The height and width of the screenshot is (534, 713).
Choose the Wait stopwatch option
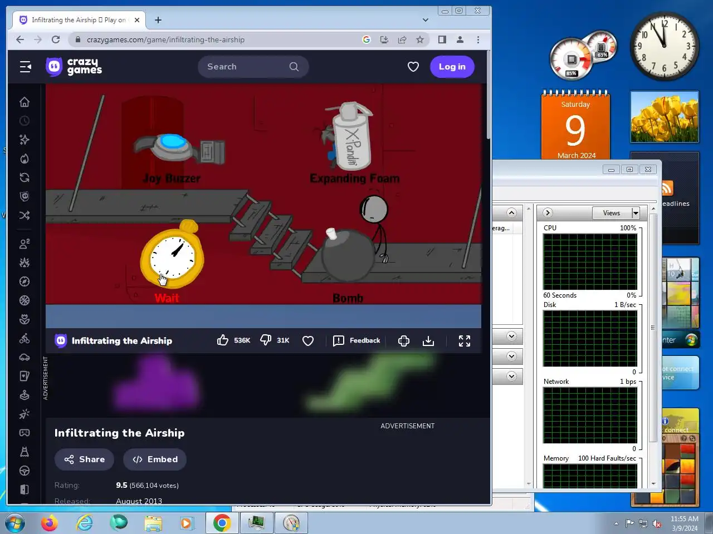pyautogui.click(x=172, y=261)
